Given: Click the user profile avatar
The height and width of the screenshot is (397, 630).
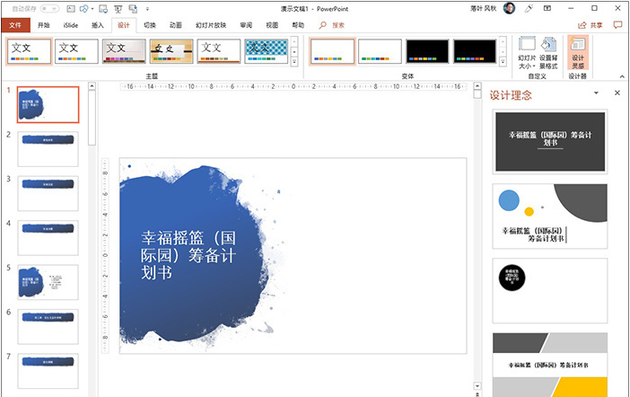Looking at the screenshot, I should pos(509,8).
